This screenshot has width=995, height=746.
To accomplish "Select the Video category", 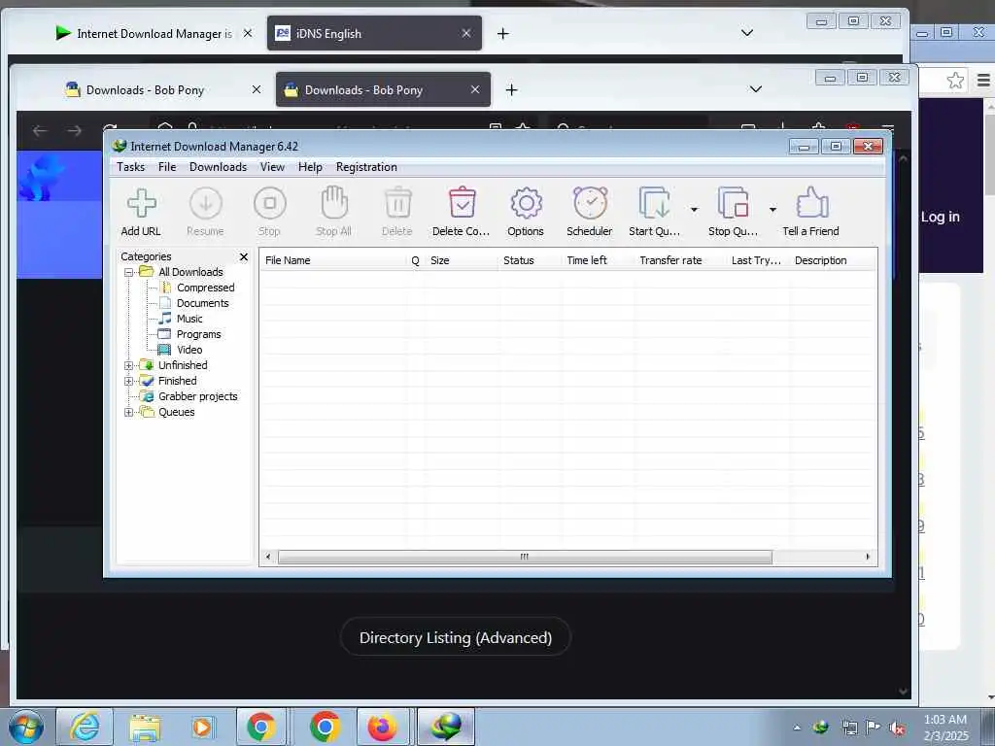I will 189,350.
